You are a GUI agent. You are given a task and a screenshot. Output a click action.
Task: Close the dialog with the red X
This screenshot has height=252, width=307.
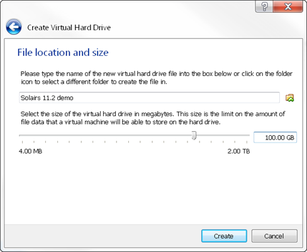point(288,6)
